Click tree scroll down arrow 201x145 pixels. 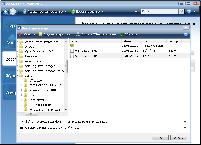pyautogui.click(x=66, y=110)
